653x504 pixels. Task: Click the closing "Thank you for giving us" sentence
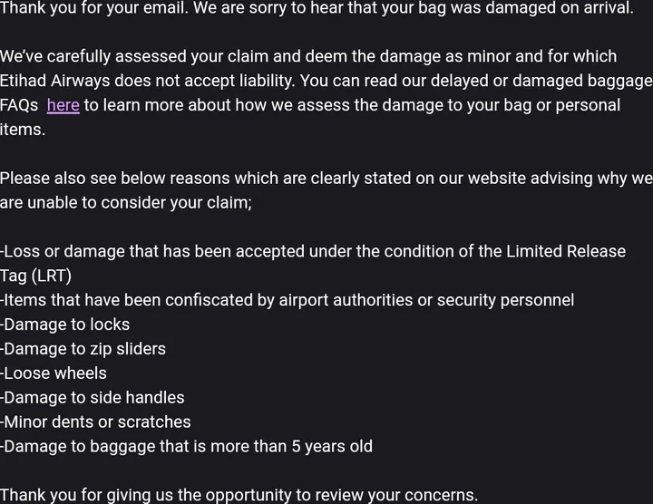238,495
